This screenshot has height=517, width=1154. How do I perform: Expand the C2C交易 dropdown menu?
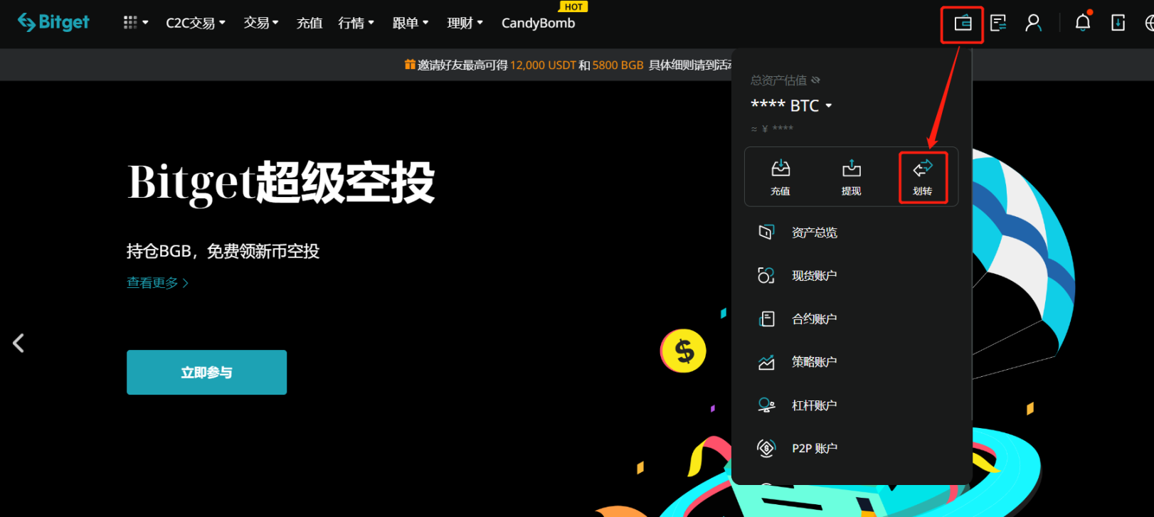(x=196, y=23)
